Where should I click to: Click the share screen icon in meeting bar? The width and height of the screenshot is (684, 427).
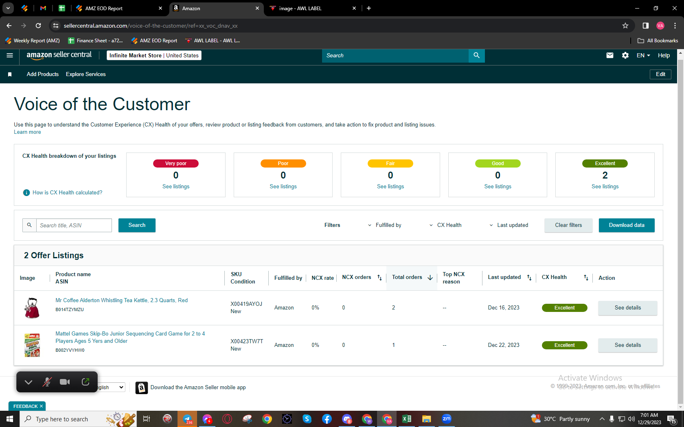pos(85,382)
